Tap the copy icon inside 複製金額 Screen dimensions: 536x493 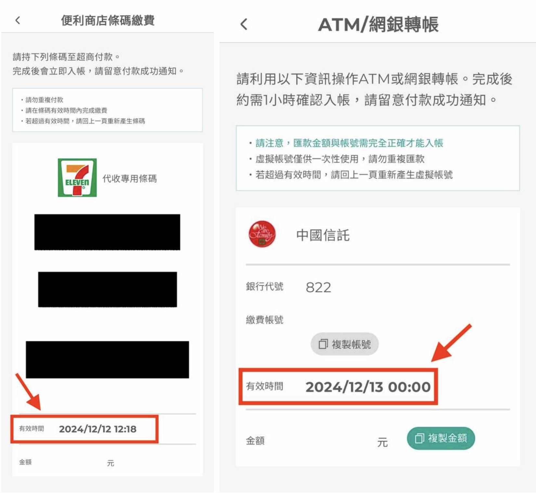(419, 438)
